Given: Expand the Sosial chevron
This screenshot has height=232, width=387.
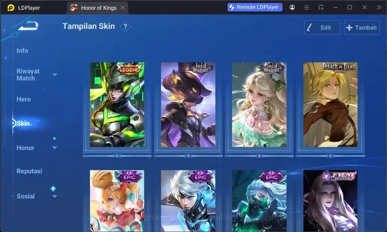Looking at the screenshot, I should (x=55, y=196).
